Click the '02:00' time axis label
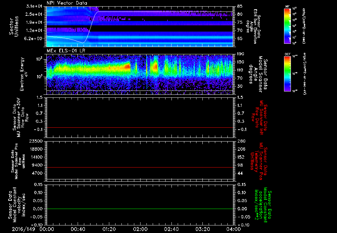The image size is (337, 233). (140, 229)
